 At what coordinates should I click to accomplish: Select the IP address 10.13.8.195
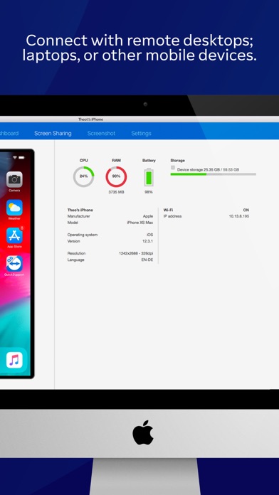pyautogui.click(x=239, y=216)
